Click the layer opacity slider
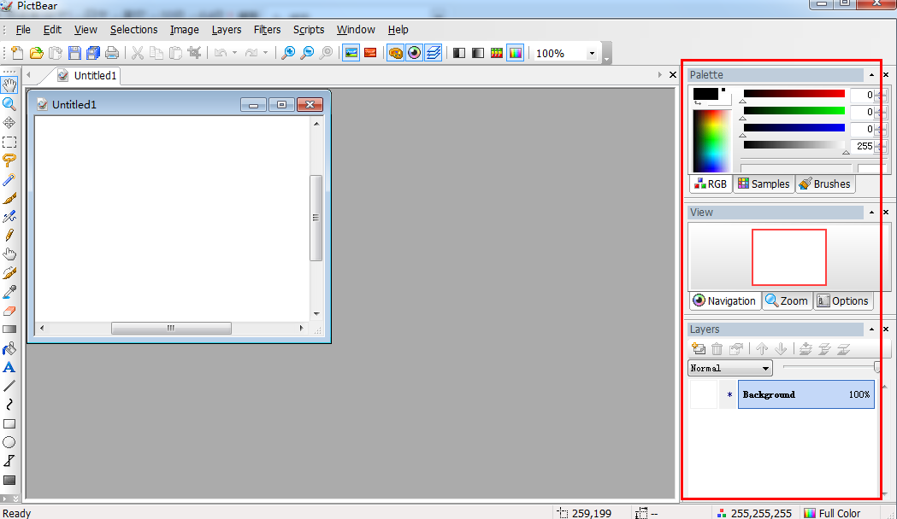 pos(831,367)
